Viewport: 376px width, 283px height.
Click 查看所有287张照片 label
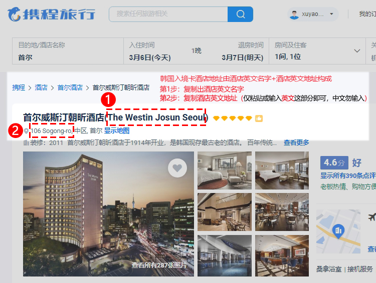(159, 265)
